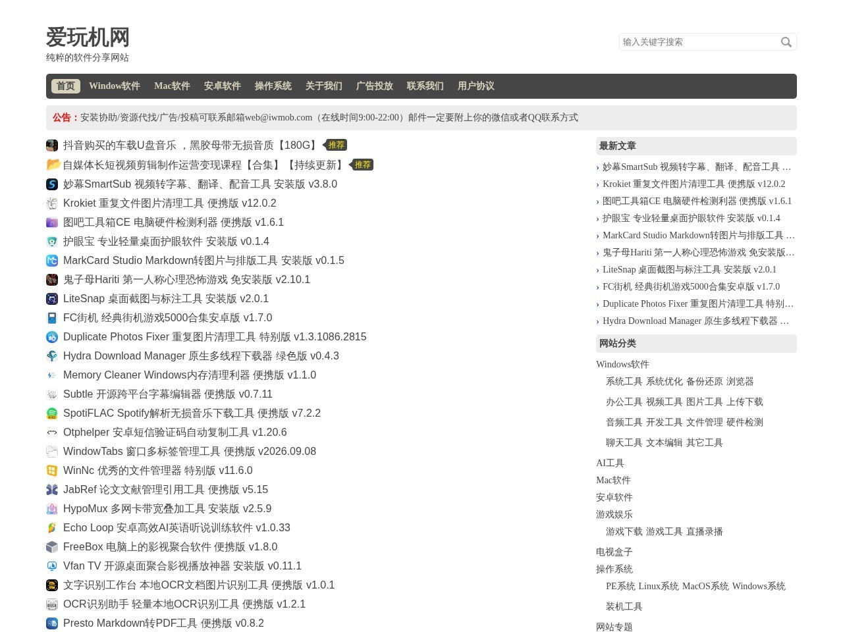Image resolution: width=843 pixels, height=632 pixels.
Task: Select 安卓软件 in navigation bar
Action: click(223, 86)
